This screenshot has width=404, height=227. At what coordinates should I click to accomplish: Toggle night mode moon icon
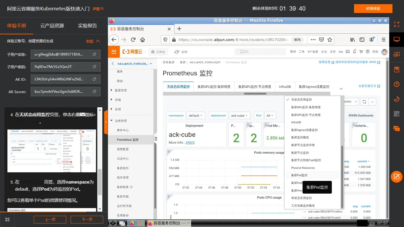tap(397, 99)
